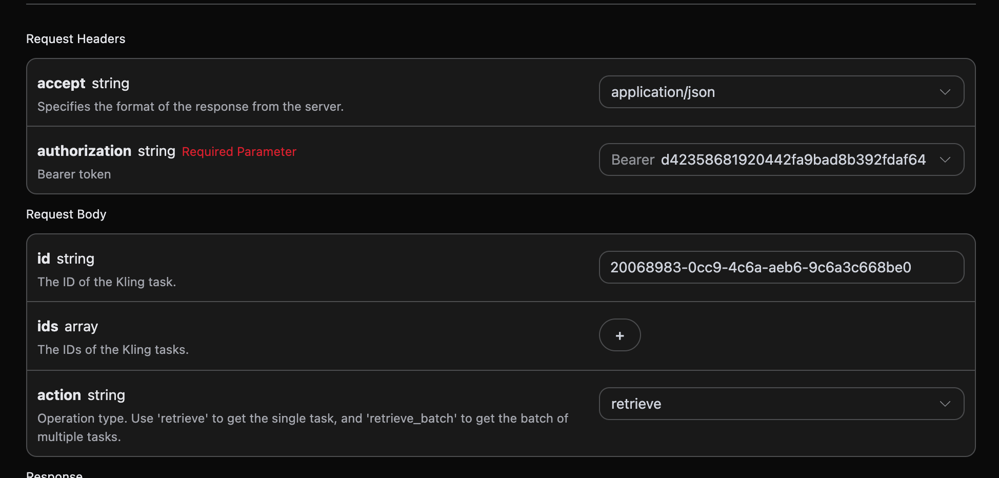Viewport: 999px width, 478px height.
Task: Click the accept parameter name
Action: pos(61,84)
